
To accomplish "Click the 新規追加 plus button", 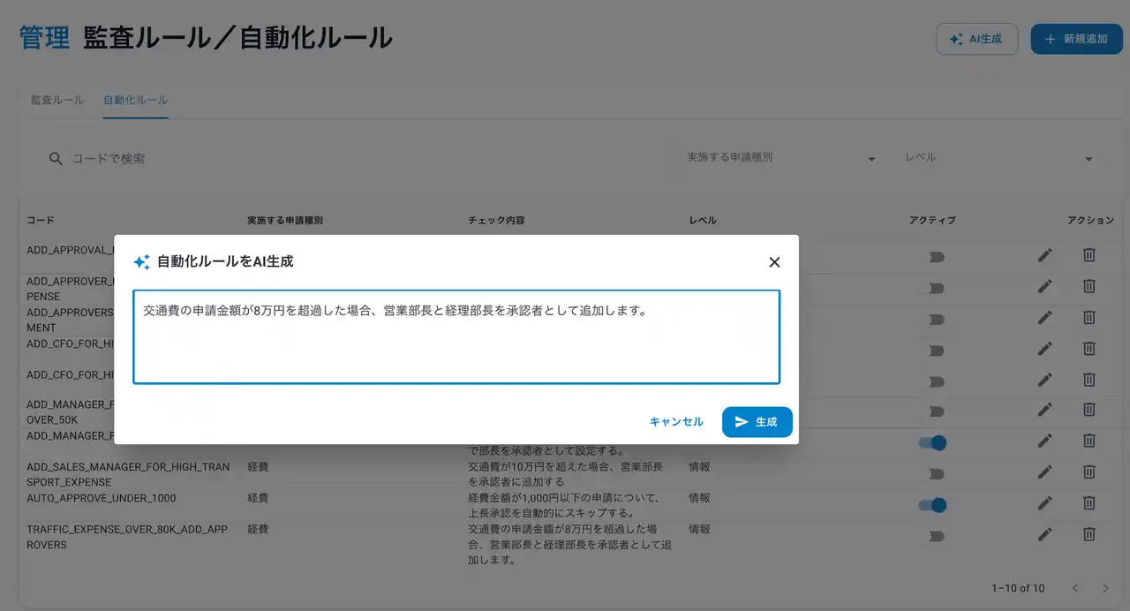I will click(x=1076, y=39).
